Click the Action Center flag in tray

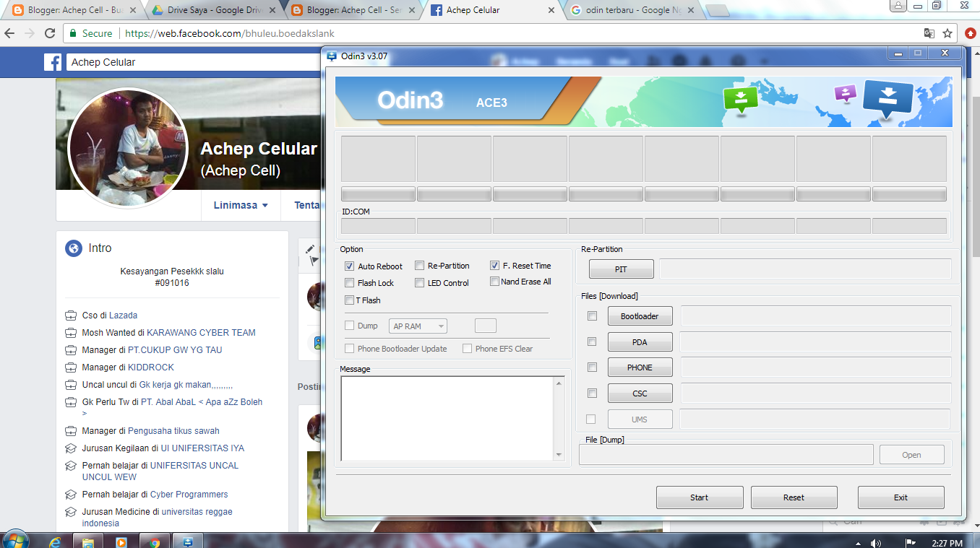coord(911,543)
